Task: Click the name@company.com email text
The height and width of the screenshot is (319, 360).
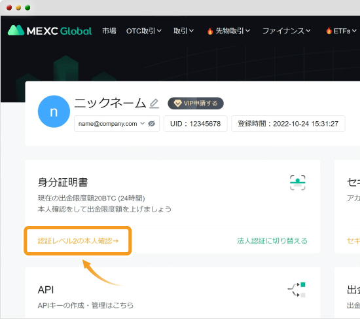Action: 108,124
